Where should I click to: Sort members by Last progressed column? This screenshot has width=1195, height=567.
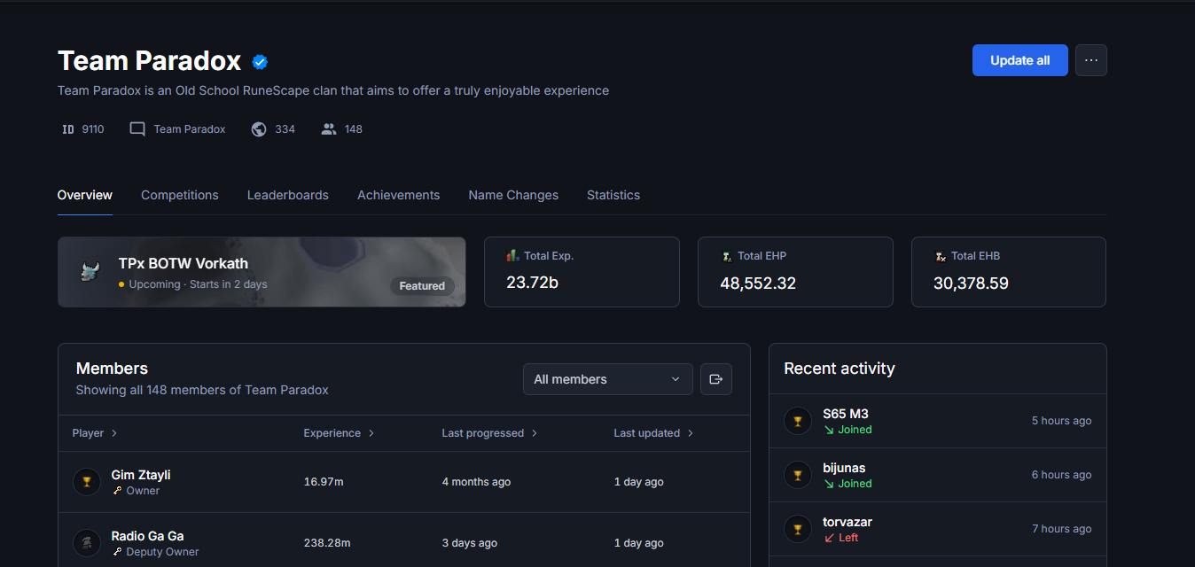(490, 433)
